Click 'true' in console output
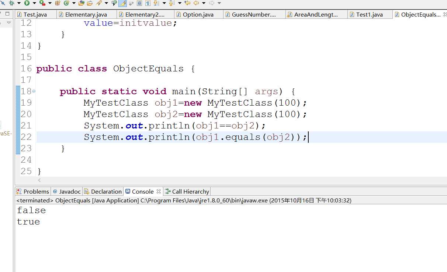The image size is (447, 272). [28, 222]
